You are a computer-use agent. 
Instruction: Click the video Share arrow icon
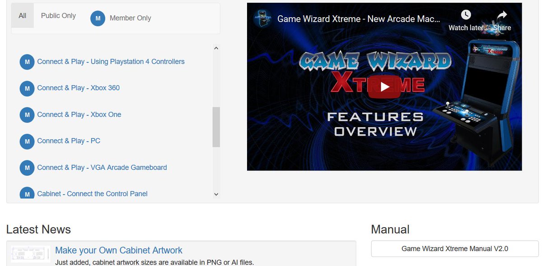pos(502,15)
